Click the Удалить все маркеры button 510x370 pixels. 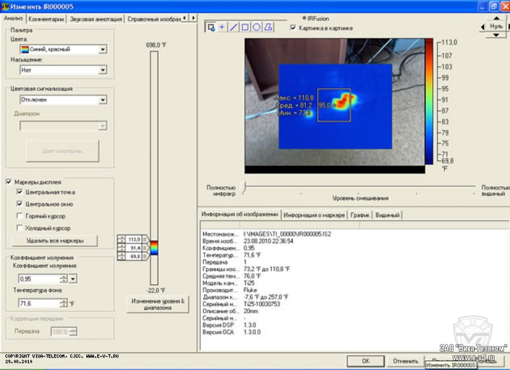click(55, 240)
